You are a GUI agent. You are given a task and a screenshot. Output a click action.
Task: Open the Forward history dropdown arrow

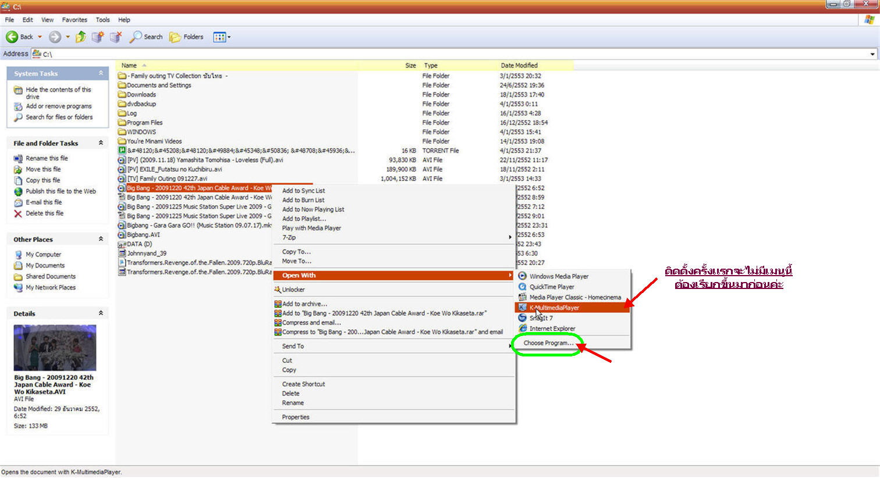pyautogui.click(x=68, y=37)
